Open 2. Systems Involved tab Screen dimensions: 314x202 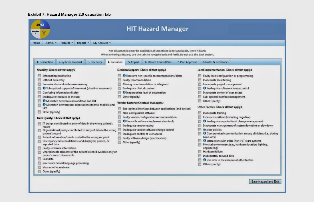point(70,62)
